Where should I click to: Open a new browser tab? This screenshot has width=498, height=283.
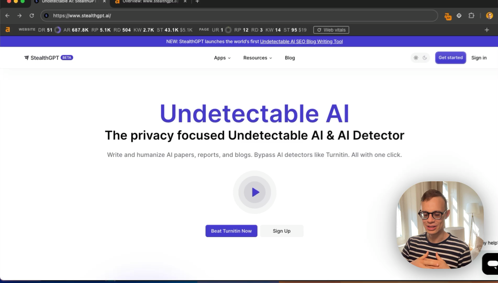point(197,2)
